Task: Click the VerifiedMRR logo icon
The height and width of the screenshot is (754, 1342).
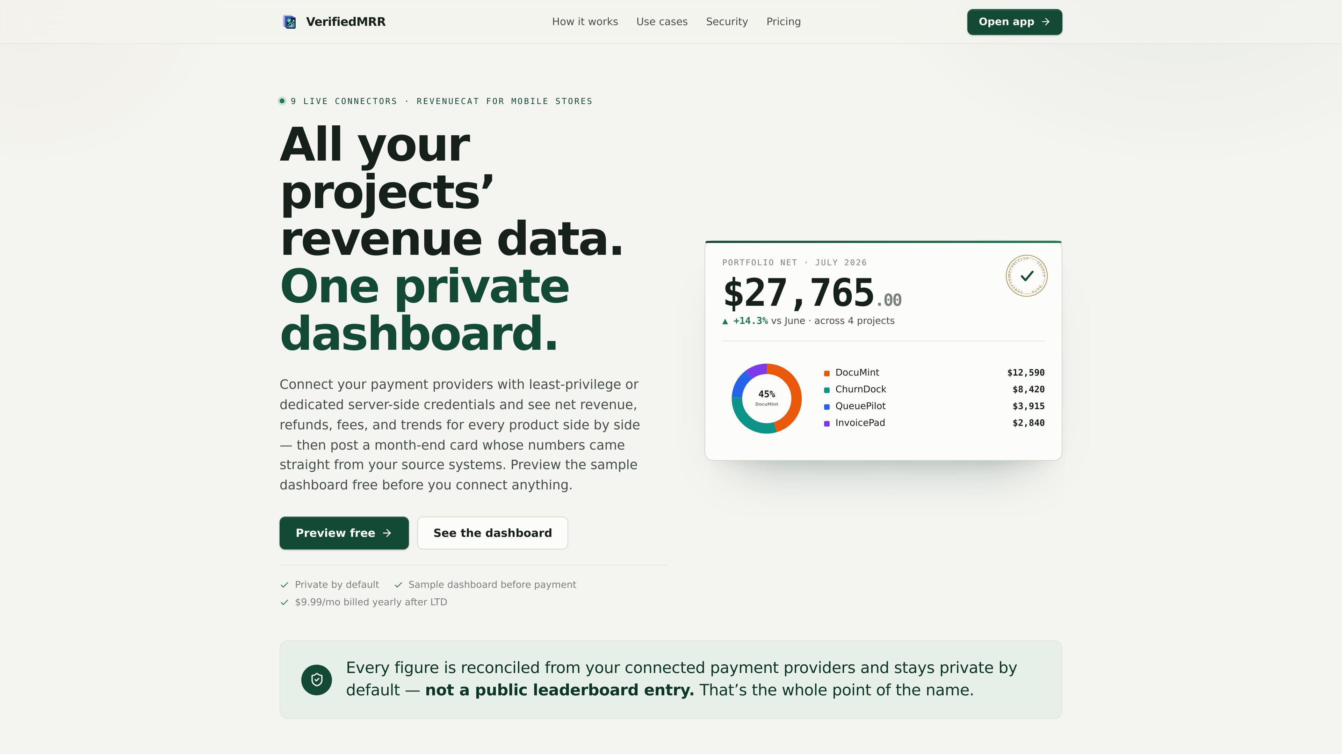Action: pos(290,22)
